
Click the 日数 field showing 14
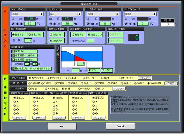(28, 40)
